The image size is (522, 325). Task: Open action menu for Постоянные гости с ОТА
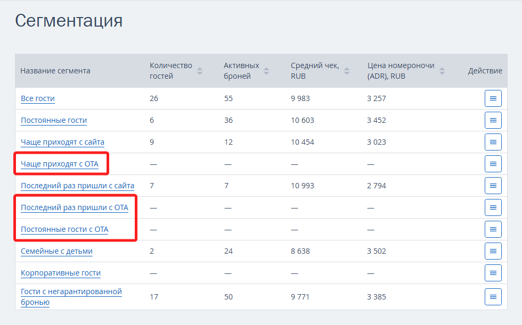[x=493, y=229]
